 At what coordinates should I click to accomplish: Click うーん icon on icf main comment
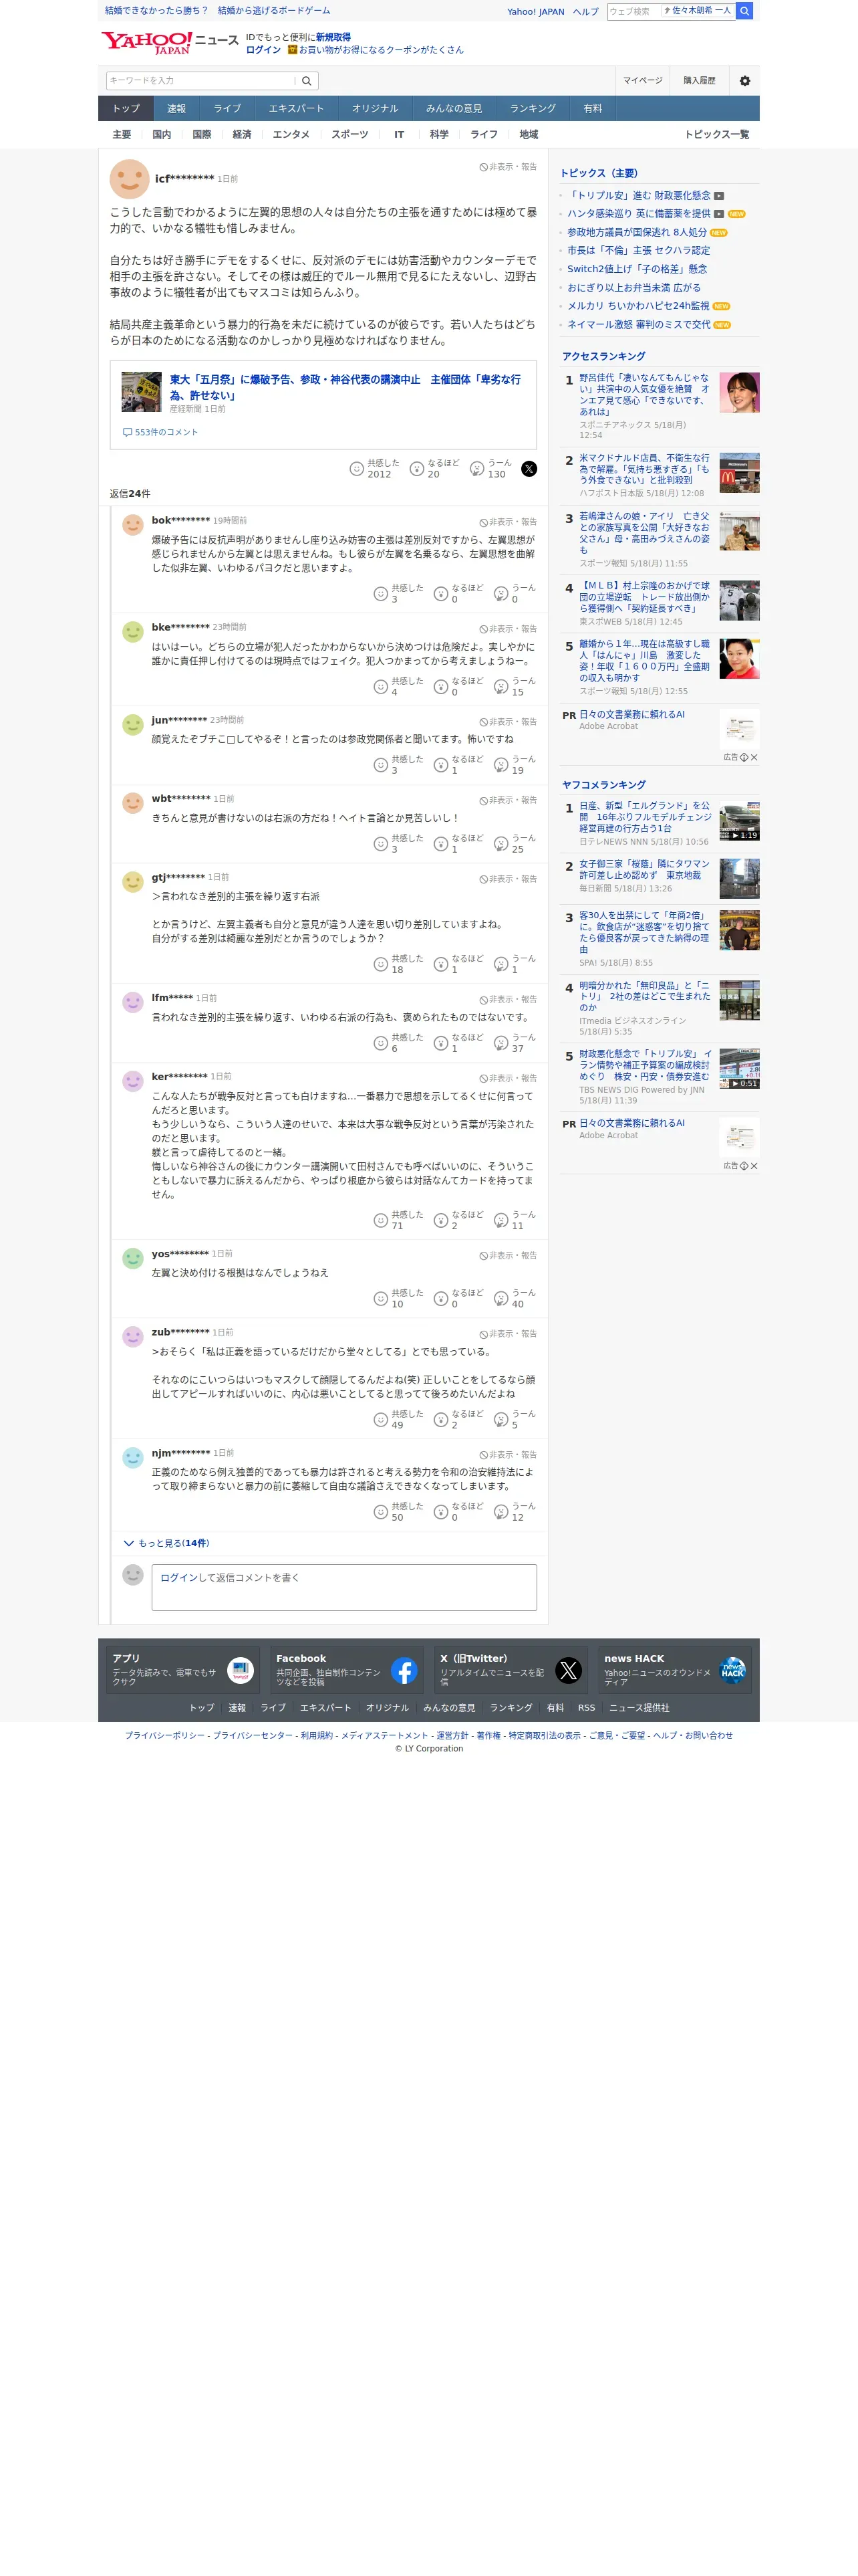[476, 469]
